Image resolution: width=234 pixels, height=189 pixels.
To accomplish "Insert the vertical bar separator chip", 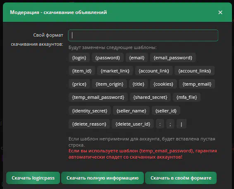I will [181, 124].
